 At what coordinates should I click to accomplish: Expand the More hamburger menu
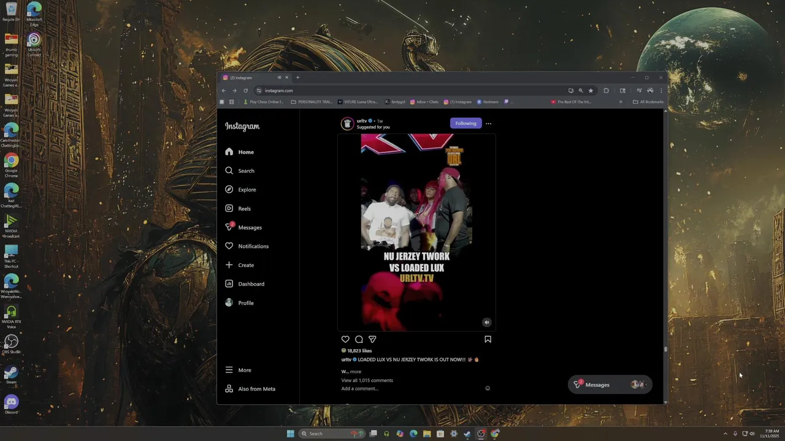point(229,370)
